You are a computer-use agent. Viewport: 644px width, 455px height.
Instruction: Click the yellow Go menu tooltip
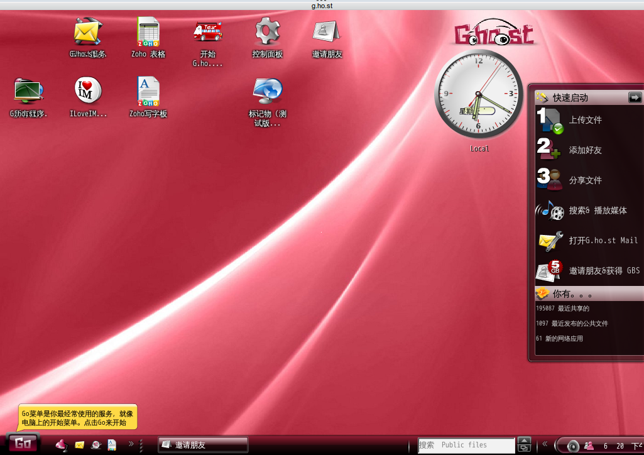(x=78, y=418)
